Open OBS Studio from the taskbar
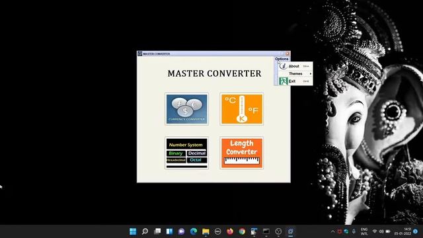This screenshot has height=238, width=423. (278, 231)
